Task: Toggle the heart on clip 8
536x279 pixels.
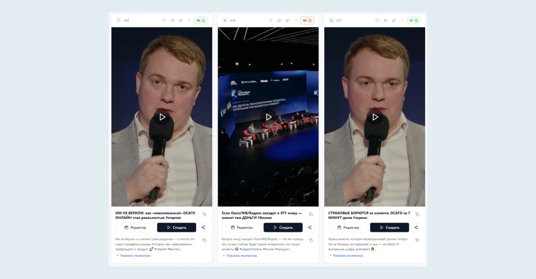Action: point(271,20)
